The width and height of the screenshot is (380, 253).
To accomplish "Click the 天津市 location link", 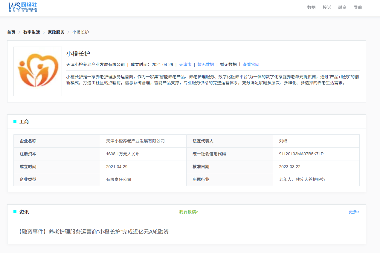I will [185, 65].
